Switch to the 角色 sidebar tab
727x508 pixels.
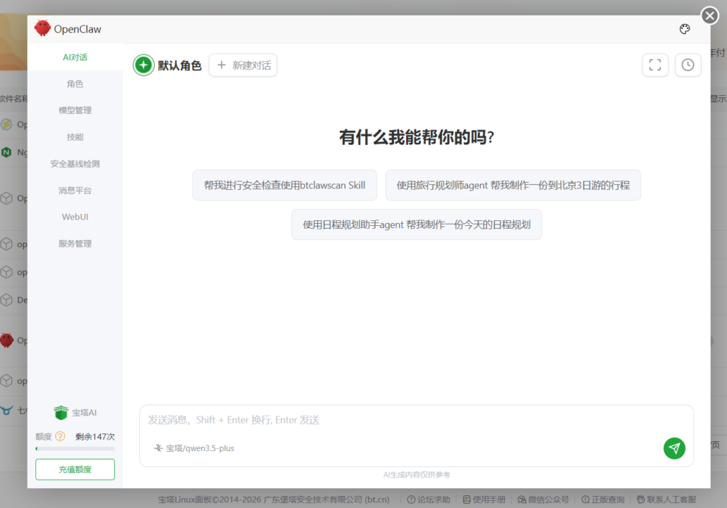[x=75, y=83]
